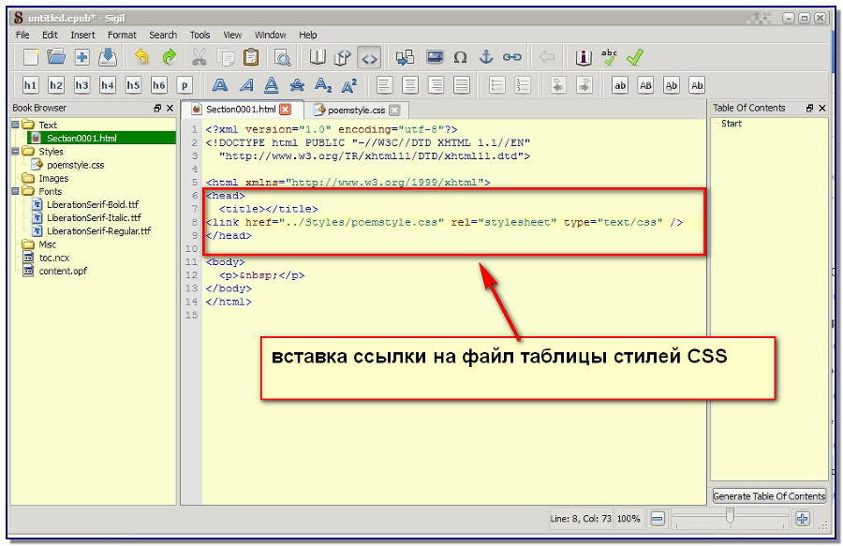Open Find and Replace magnifier icon
This screenshot has height=546, width=843.
click(282, 57)
